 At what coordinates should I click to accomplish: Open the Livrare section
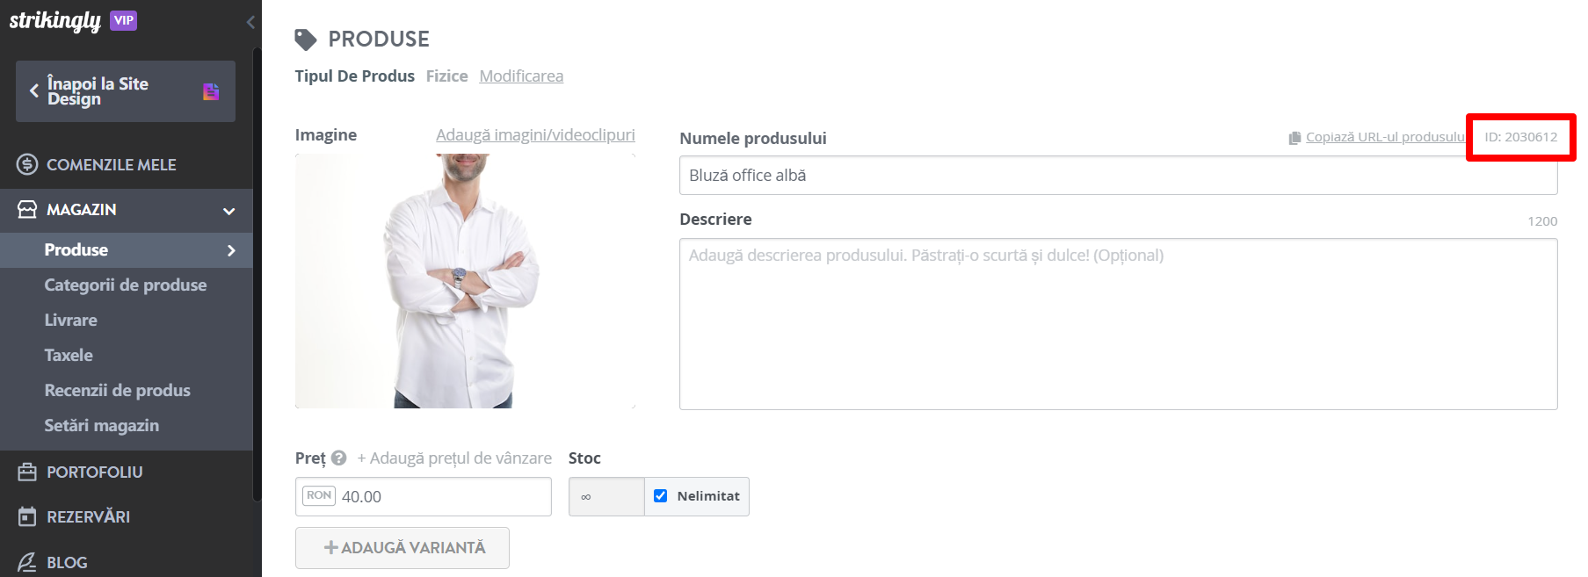point(71,320)
